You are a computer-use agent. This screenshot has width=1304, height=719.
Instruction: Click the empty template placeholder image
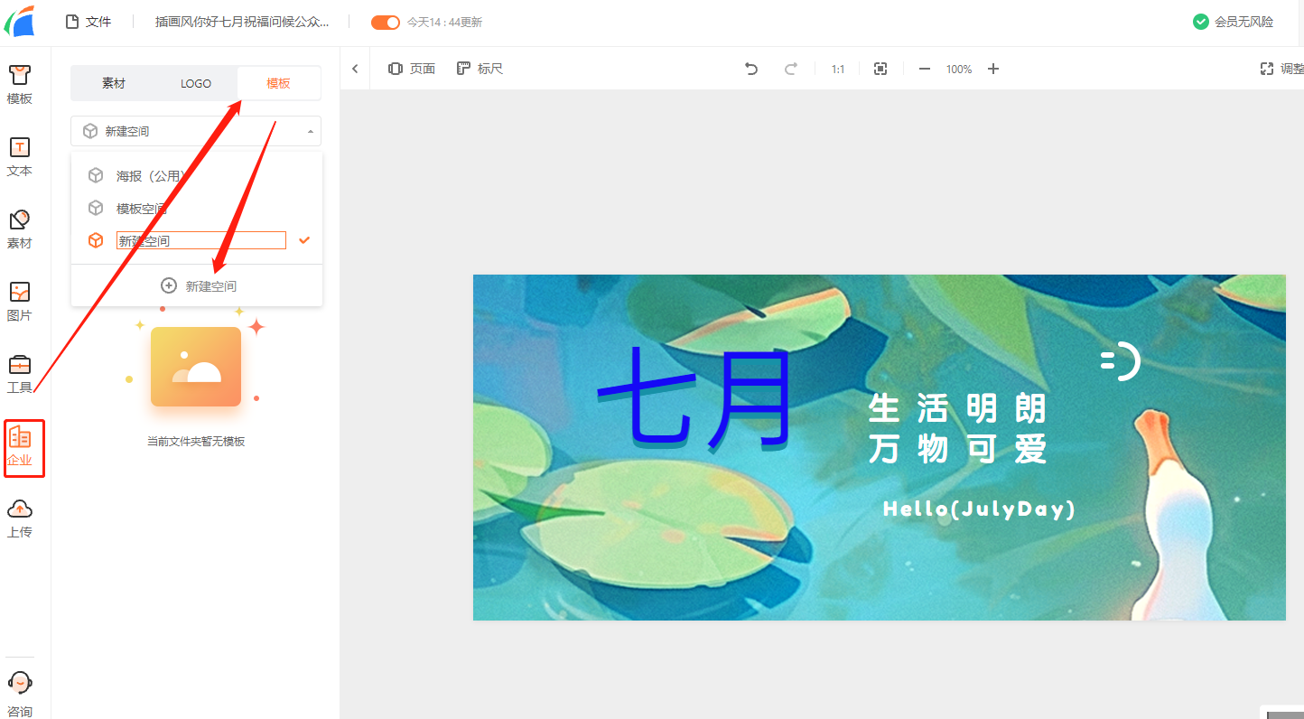196,366
